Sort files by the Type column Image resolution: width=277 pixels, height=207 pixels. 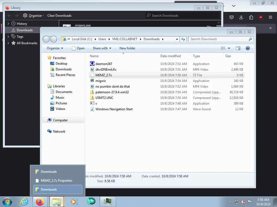click(196, 56)
